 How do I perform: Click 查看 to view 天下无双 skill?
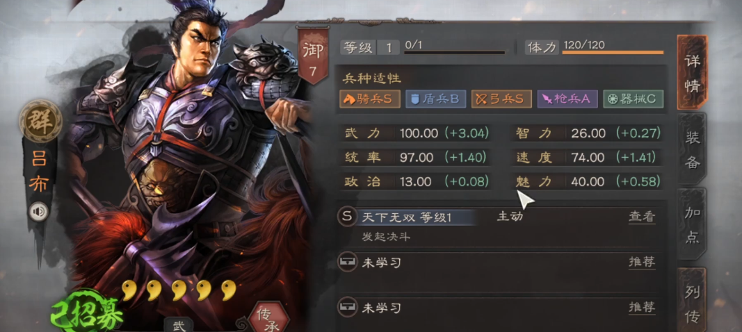(x=642, y=217)
